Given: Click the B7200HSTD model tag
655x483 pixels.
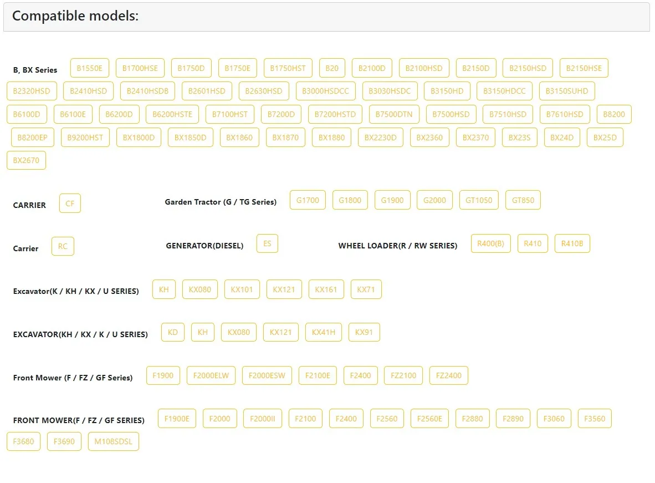Looking at the screenshot, I should tap(335, 114).
